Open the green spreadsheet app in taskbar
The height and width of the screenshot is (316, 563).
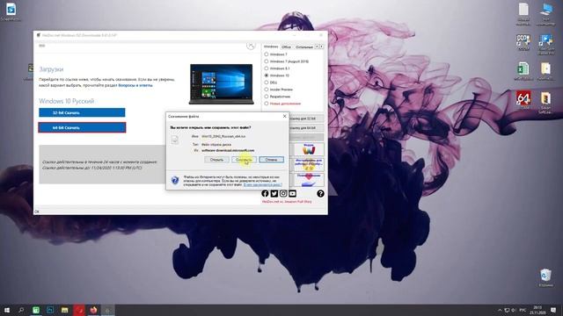pyautogui.click(x=36, y=310)
